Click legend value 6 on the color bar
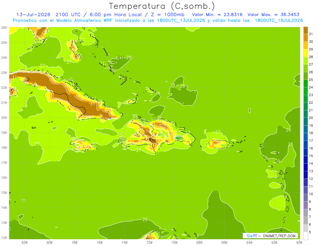The width and height of the screenshot is (318, 246). [310, 225]
